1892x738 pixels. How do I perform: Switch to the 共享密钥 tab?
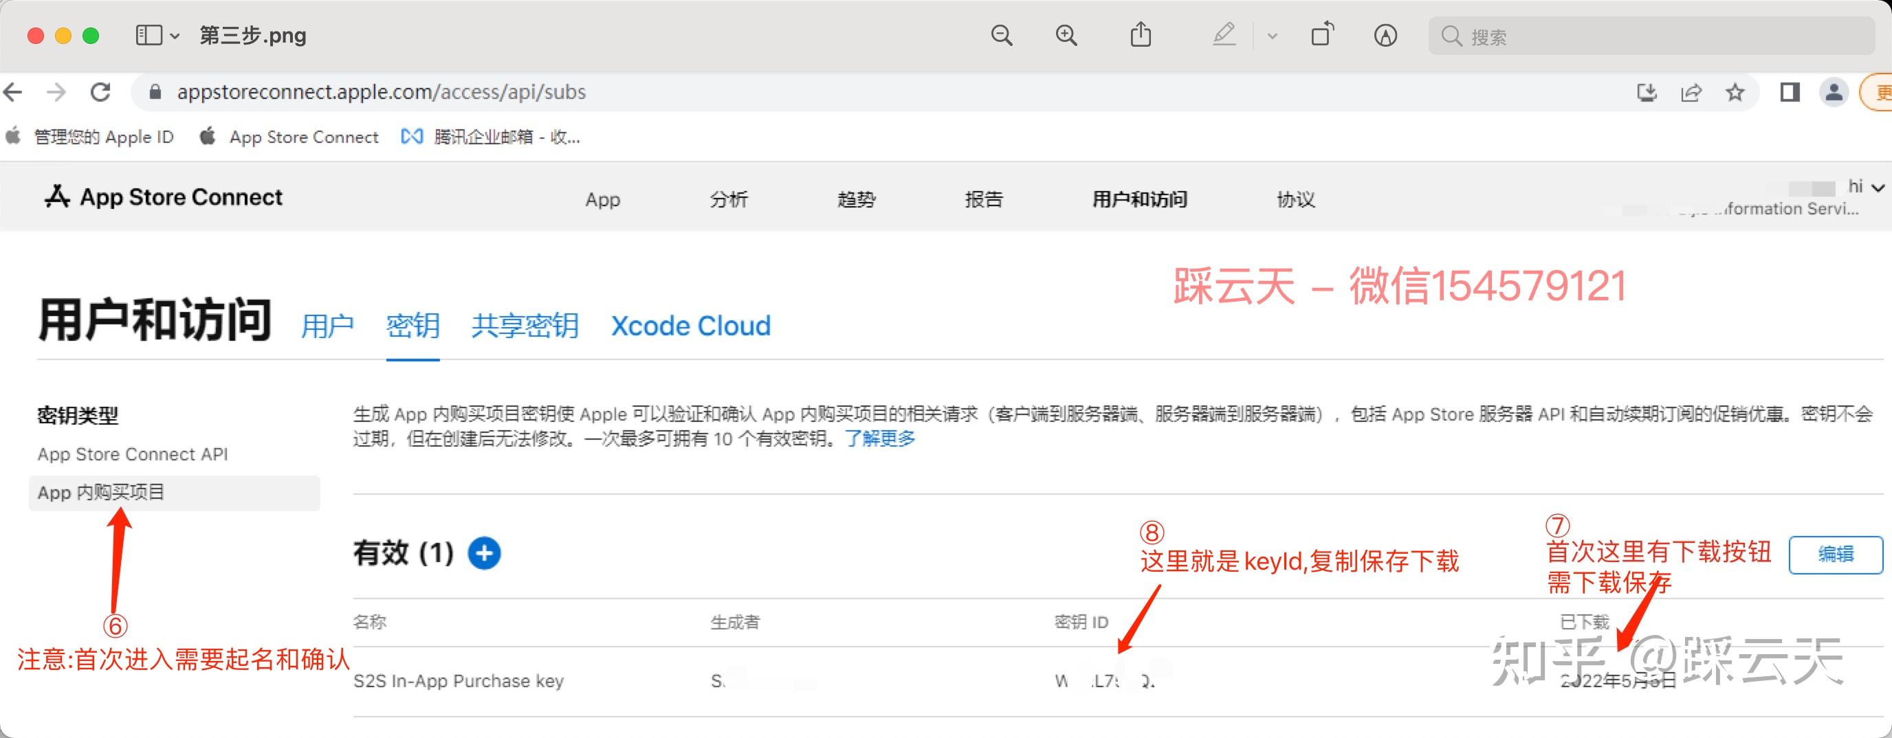pos(523,326)
